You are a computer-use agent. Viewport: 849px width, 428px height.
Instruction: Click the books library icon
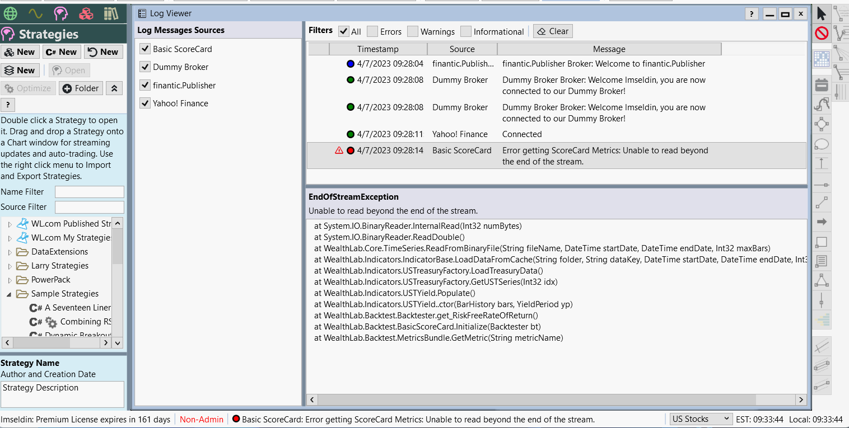point(111,13)
